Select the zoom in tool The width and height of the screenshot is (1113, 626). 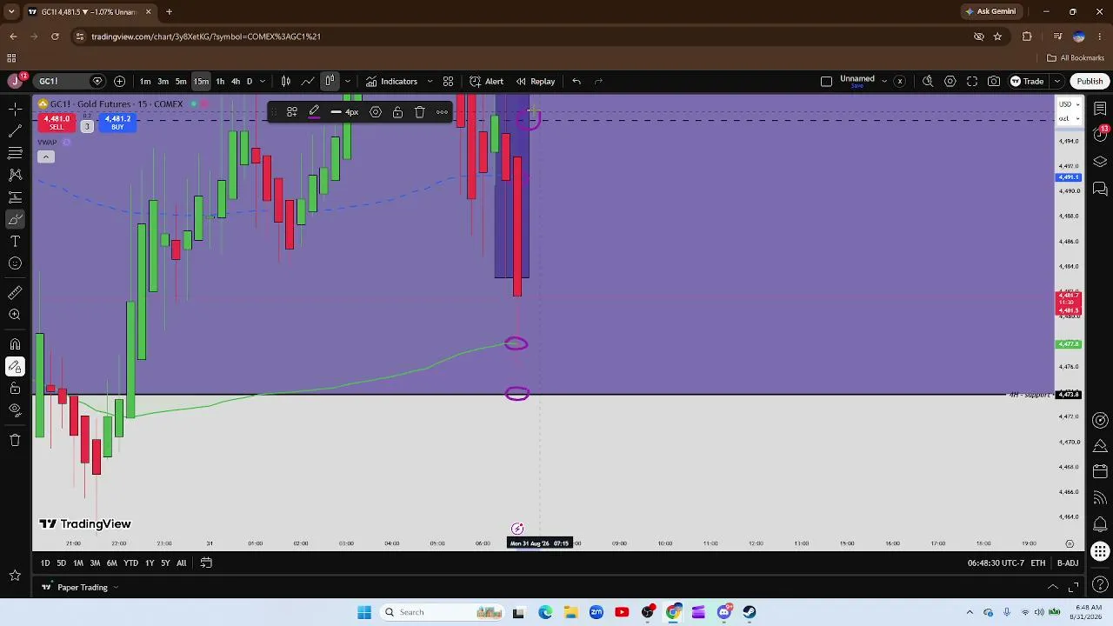[15, 315]
